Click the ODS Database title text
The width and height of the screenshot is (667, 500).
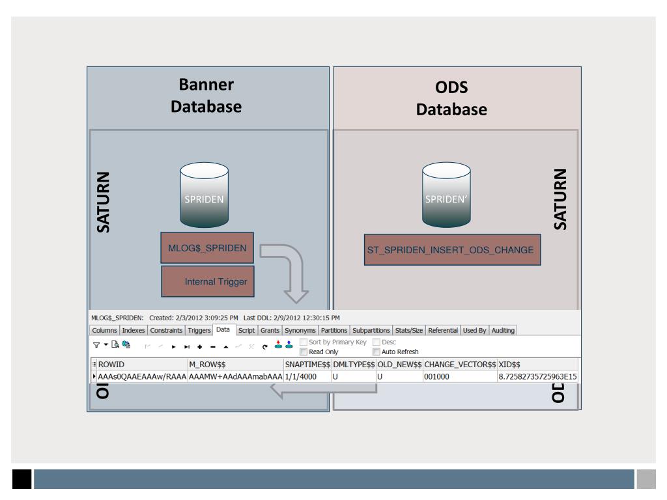click(451, 98)
